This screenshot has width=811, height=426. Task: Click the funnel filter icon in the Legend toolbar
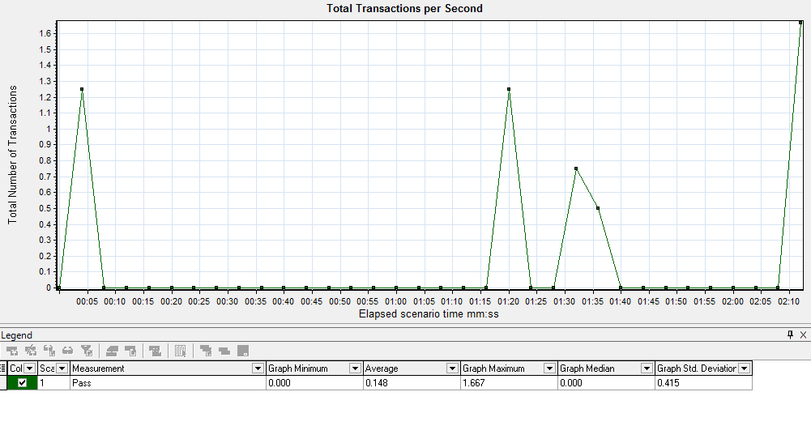pos(86,351)
